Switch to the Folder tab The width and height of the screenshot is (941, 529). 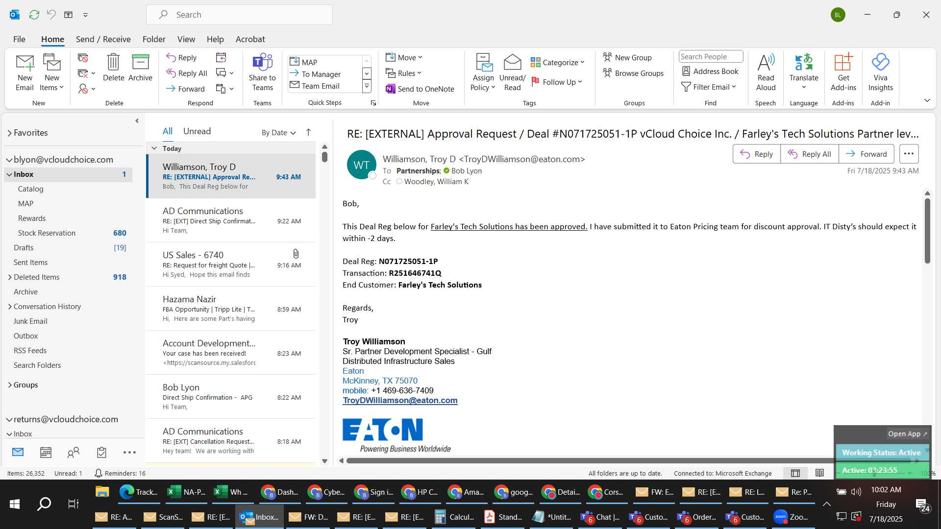[x=154, y=39]
